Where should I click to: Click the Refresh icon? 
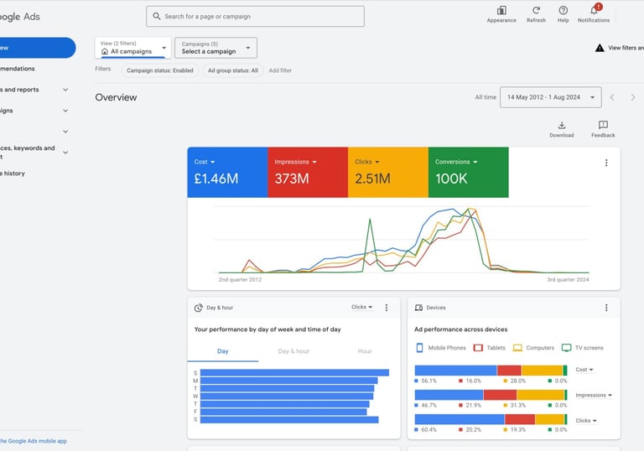click(x=536, y=10)
